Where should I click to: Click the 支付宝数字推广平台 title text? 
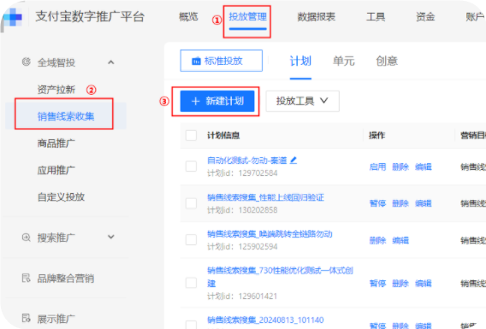(x=90, y=16)
